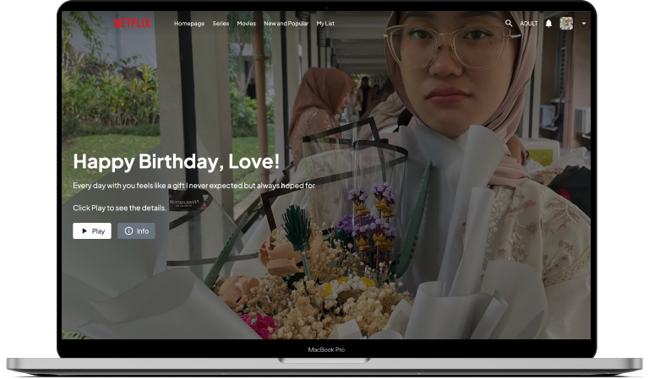Click the play triangle icon
This screenshot has height=379, width=649.
click(x=85, y=231)
